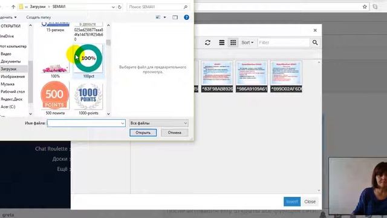Open Этот компьютер in navigation pane
The width and height of the screenshot is (387, 218).
(13, 46)
